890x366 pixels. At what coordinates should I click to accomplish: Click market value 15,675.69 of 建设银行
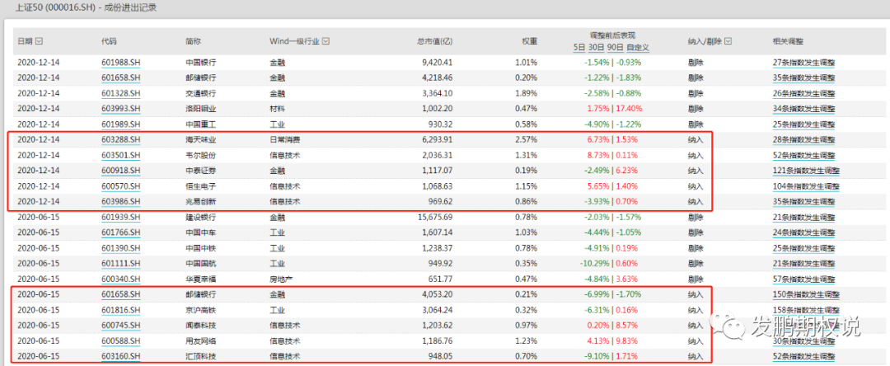coord(436,217)
